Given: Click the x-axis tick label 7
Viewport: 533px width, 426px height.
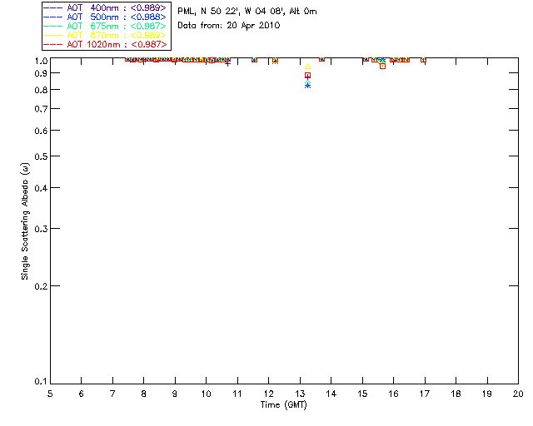Looking at the screenshot, I should pos(112,394).
